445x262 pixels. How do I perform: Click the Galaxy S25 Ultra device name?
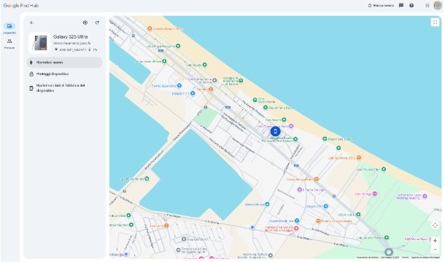(x=70, y=37)
